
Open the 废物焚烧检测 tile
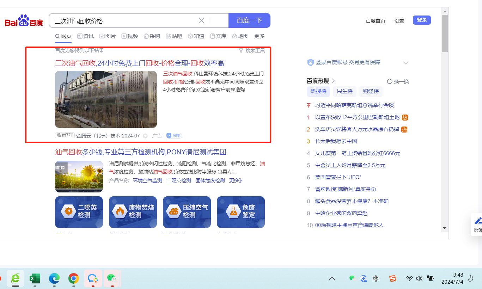[133, 212]
